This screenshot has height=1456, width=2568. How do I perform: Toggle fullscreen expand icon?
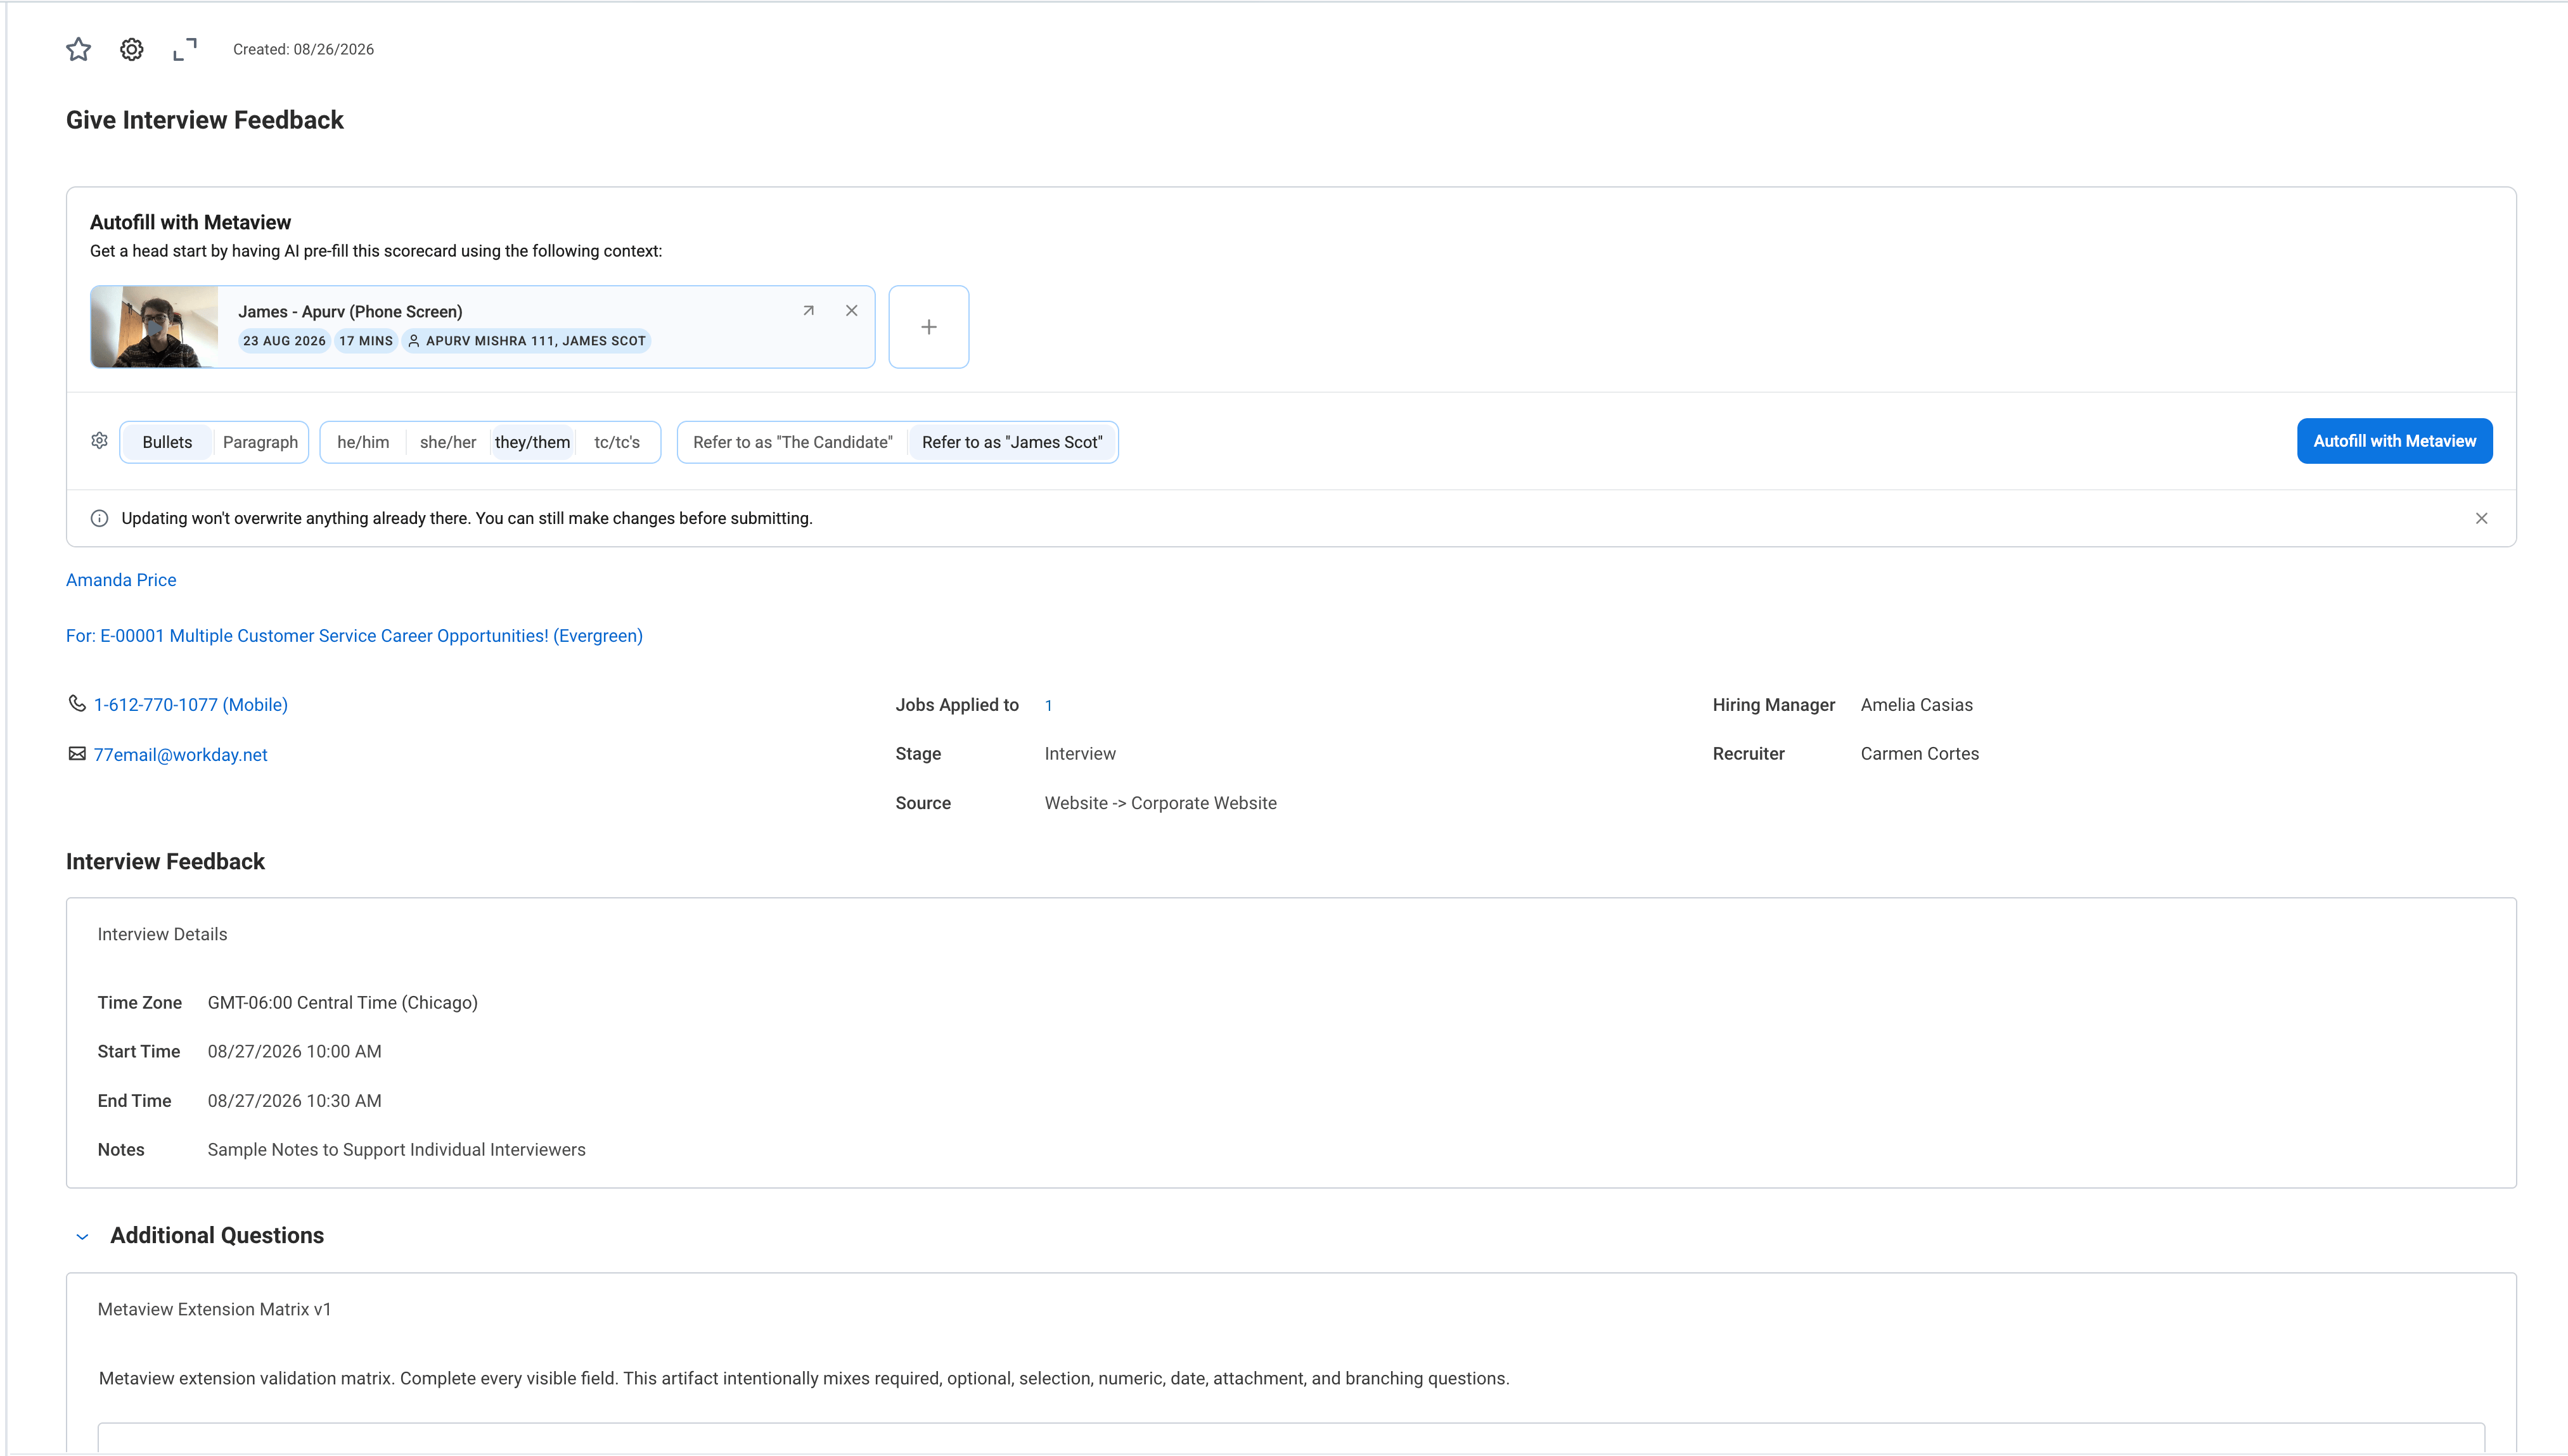click(x=185, y=49)
